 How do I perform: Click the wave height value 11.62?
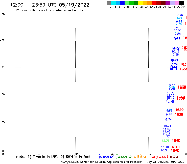click(167, 132)
